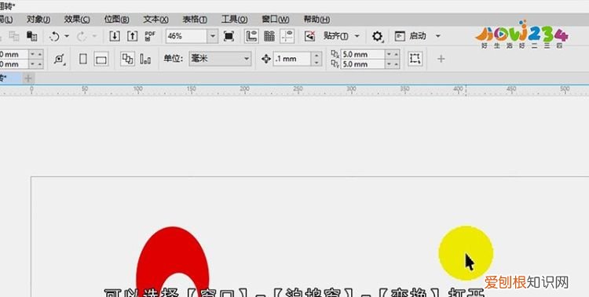Open the 表格(T) menu
589x297 pixels.
point(195,20)
